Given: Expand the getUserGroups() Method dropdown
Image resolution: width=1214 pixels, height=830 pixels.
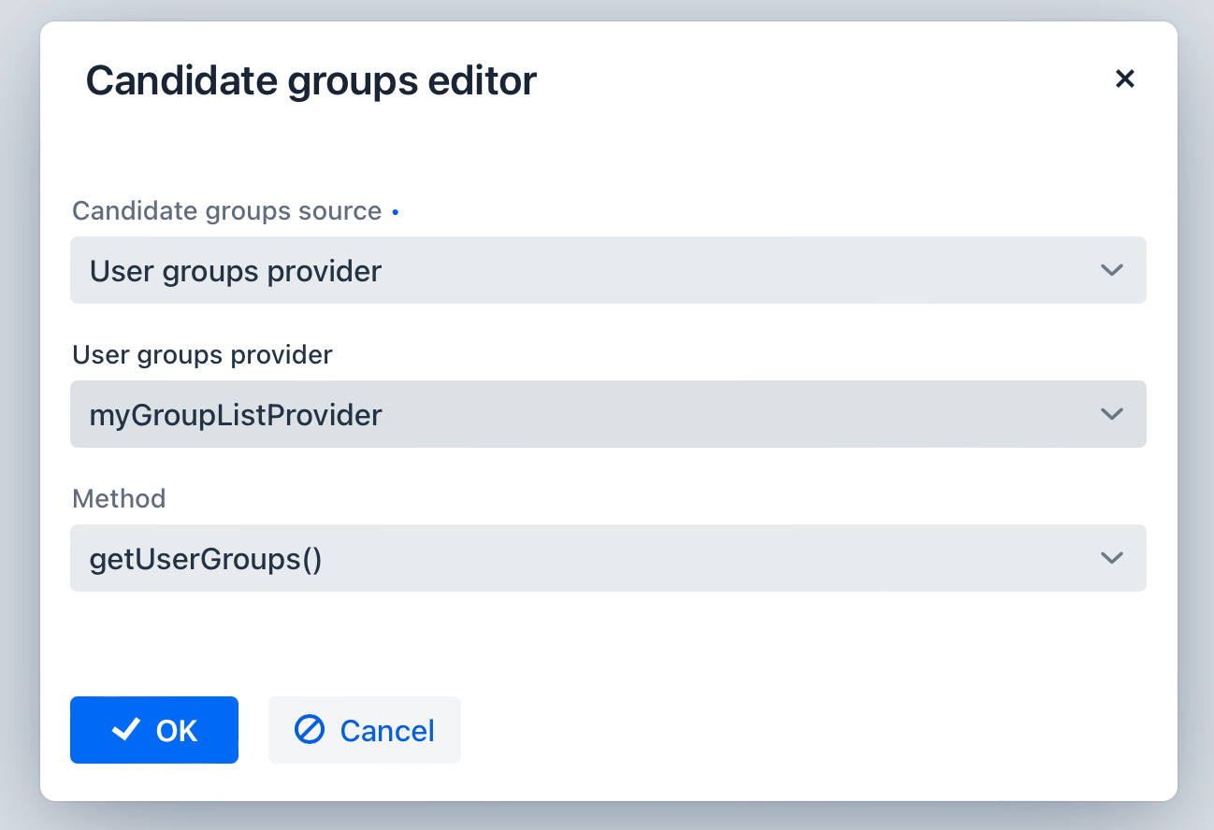Looking at the screenshot, I should 608,558.
